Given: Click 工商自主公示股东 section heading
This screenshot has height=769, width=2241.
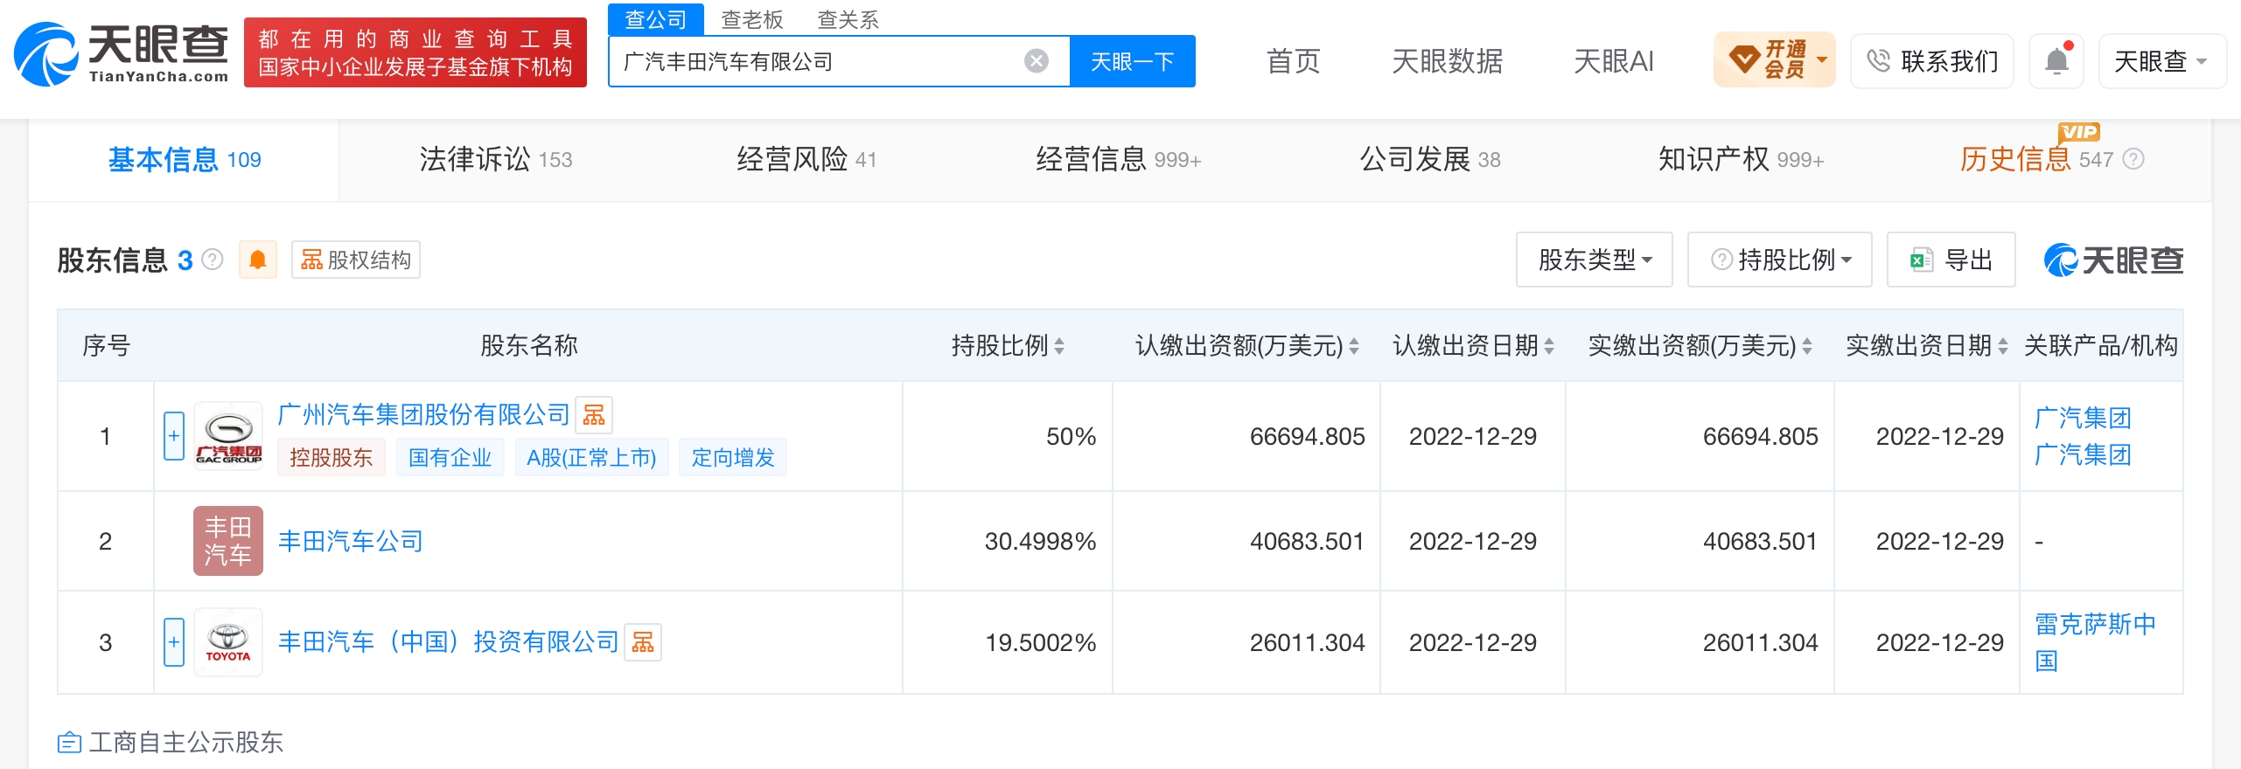Looking at the screenshot, I should (x=171, y=743).
